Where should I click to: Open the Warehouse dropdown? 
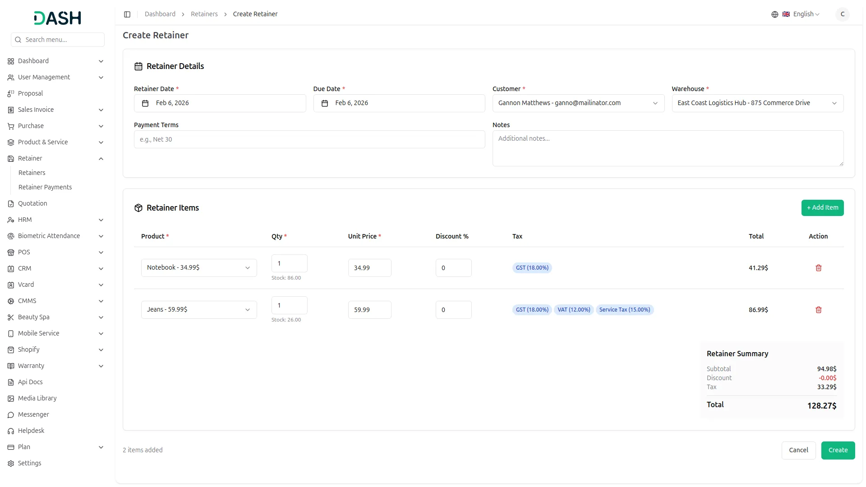pyautogui.click(x=757, y=103)
